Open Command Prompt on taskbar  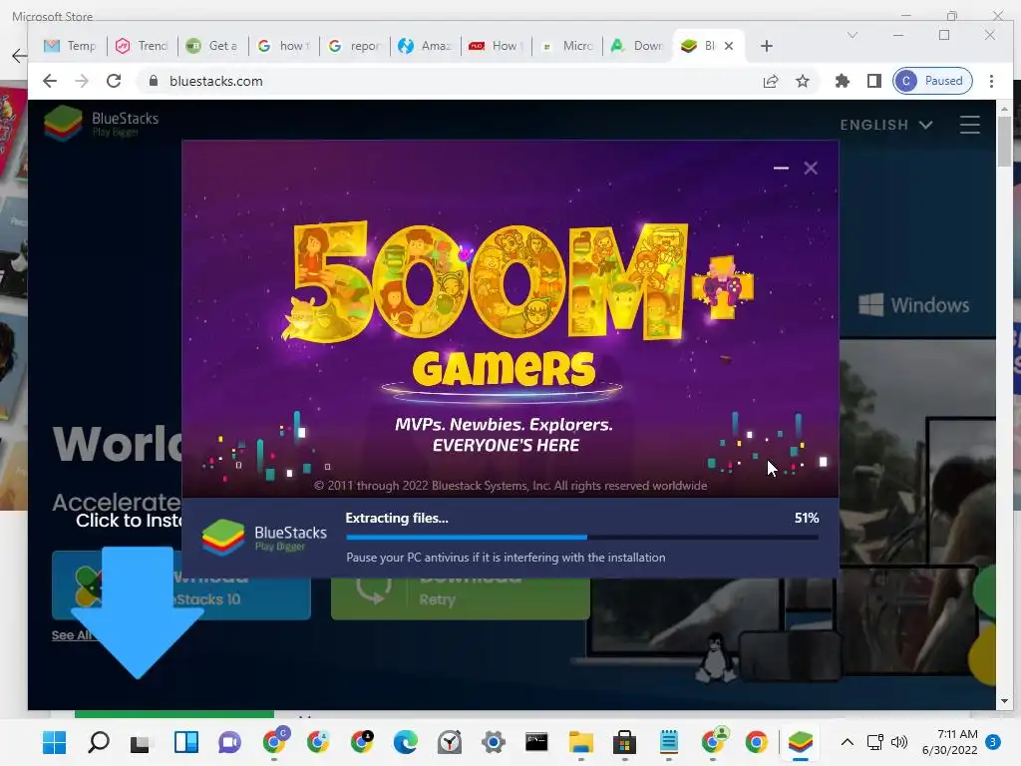coord(536,742)
